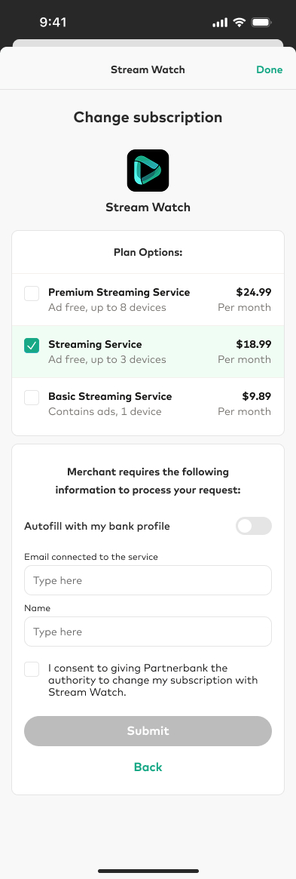Enable Autofill with my bank profile
This screenshot has width=296, height=879.
(254, 526)
